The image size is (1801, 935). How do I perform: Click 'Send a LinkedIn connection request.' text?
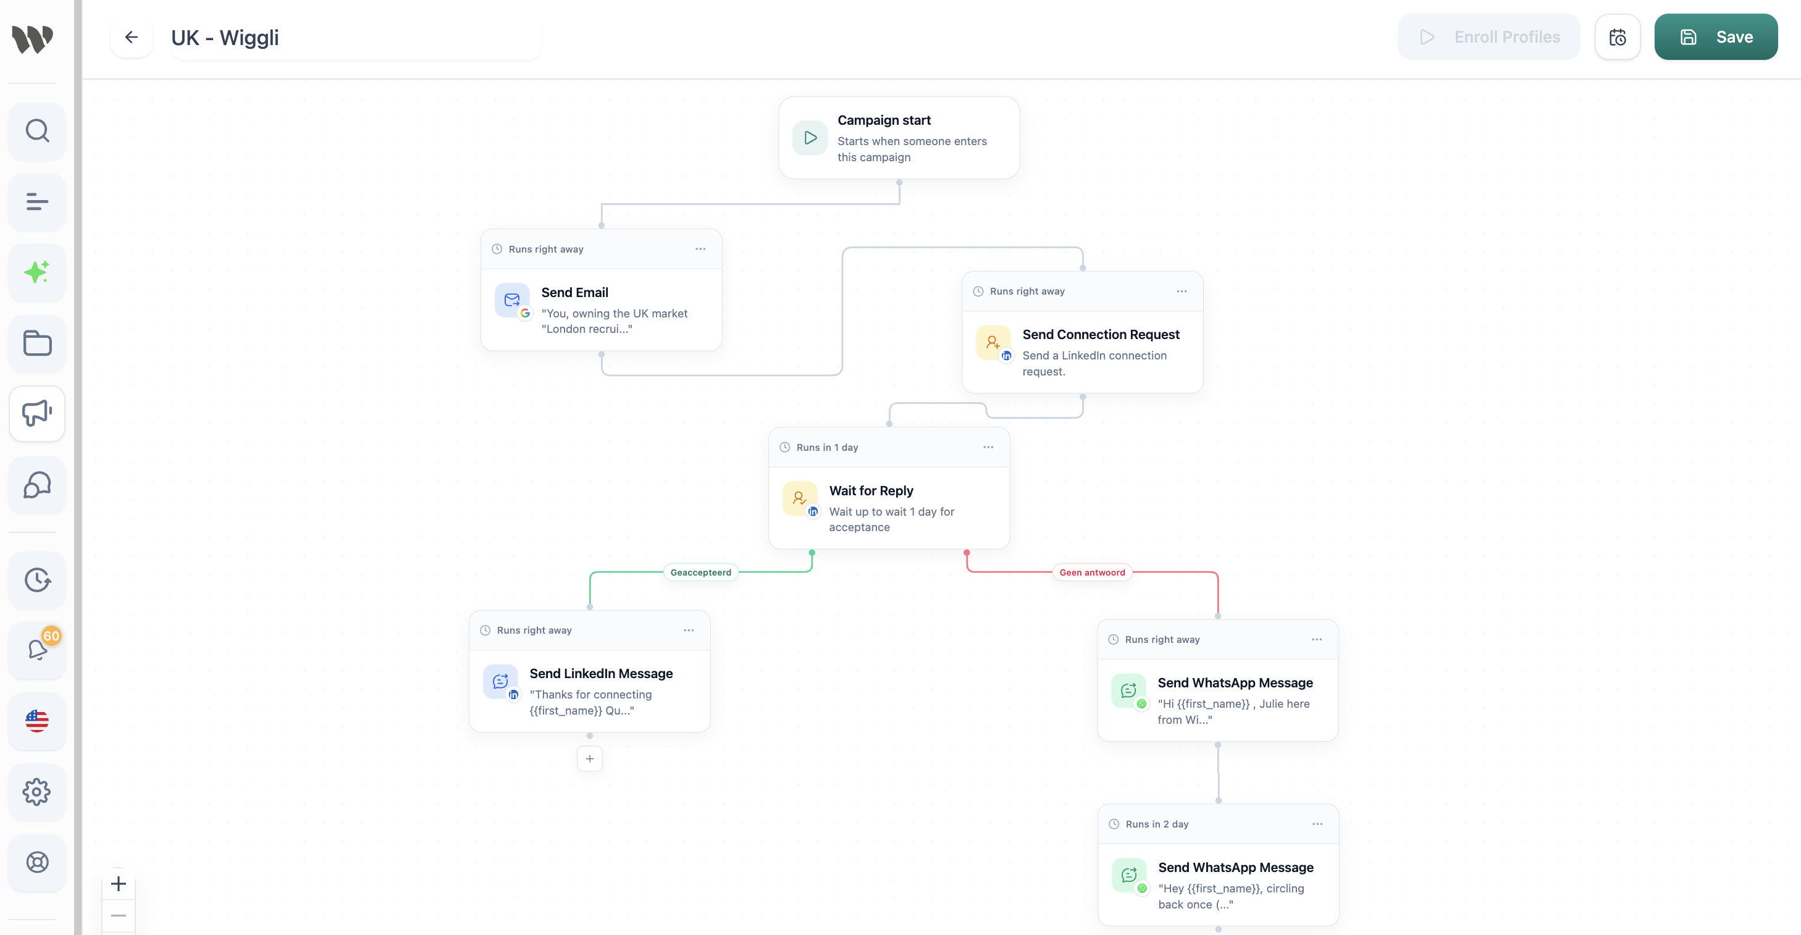pyautogui.click(x=1094, y=363)
